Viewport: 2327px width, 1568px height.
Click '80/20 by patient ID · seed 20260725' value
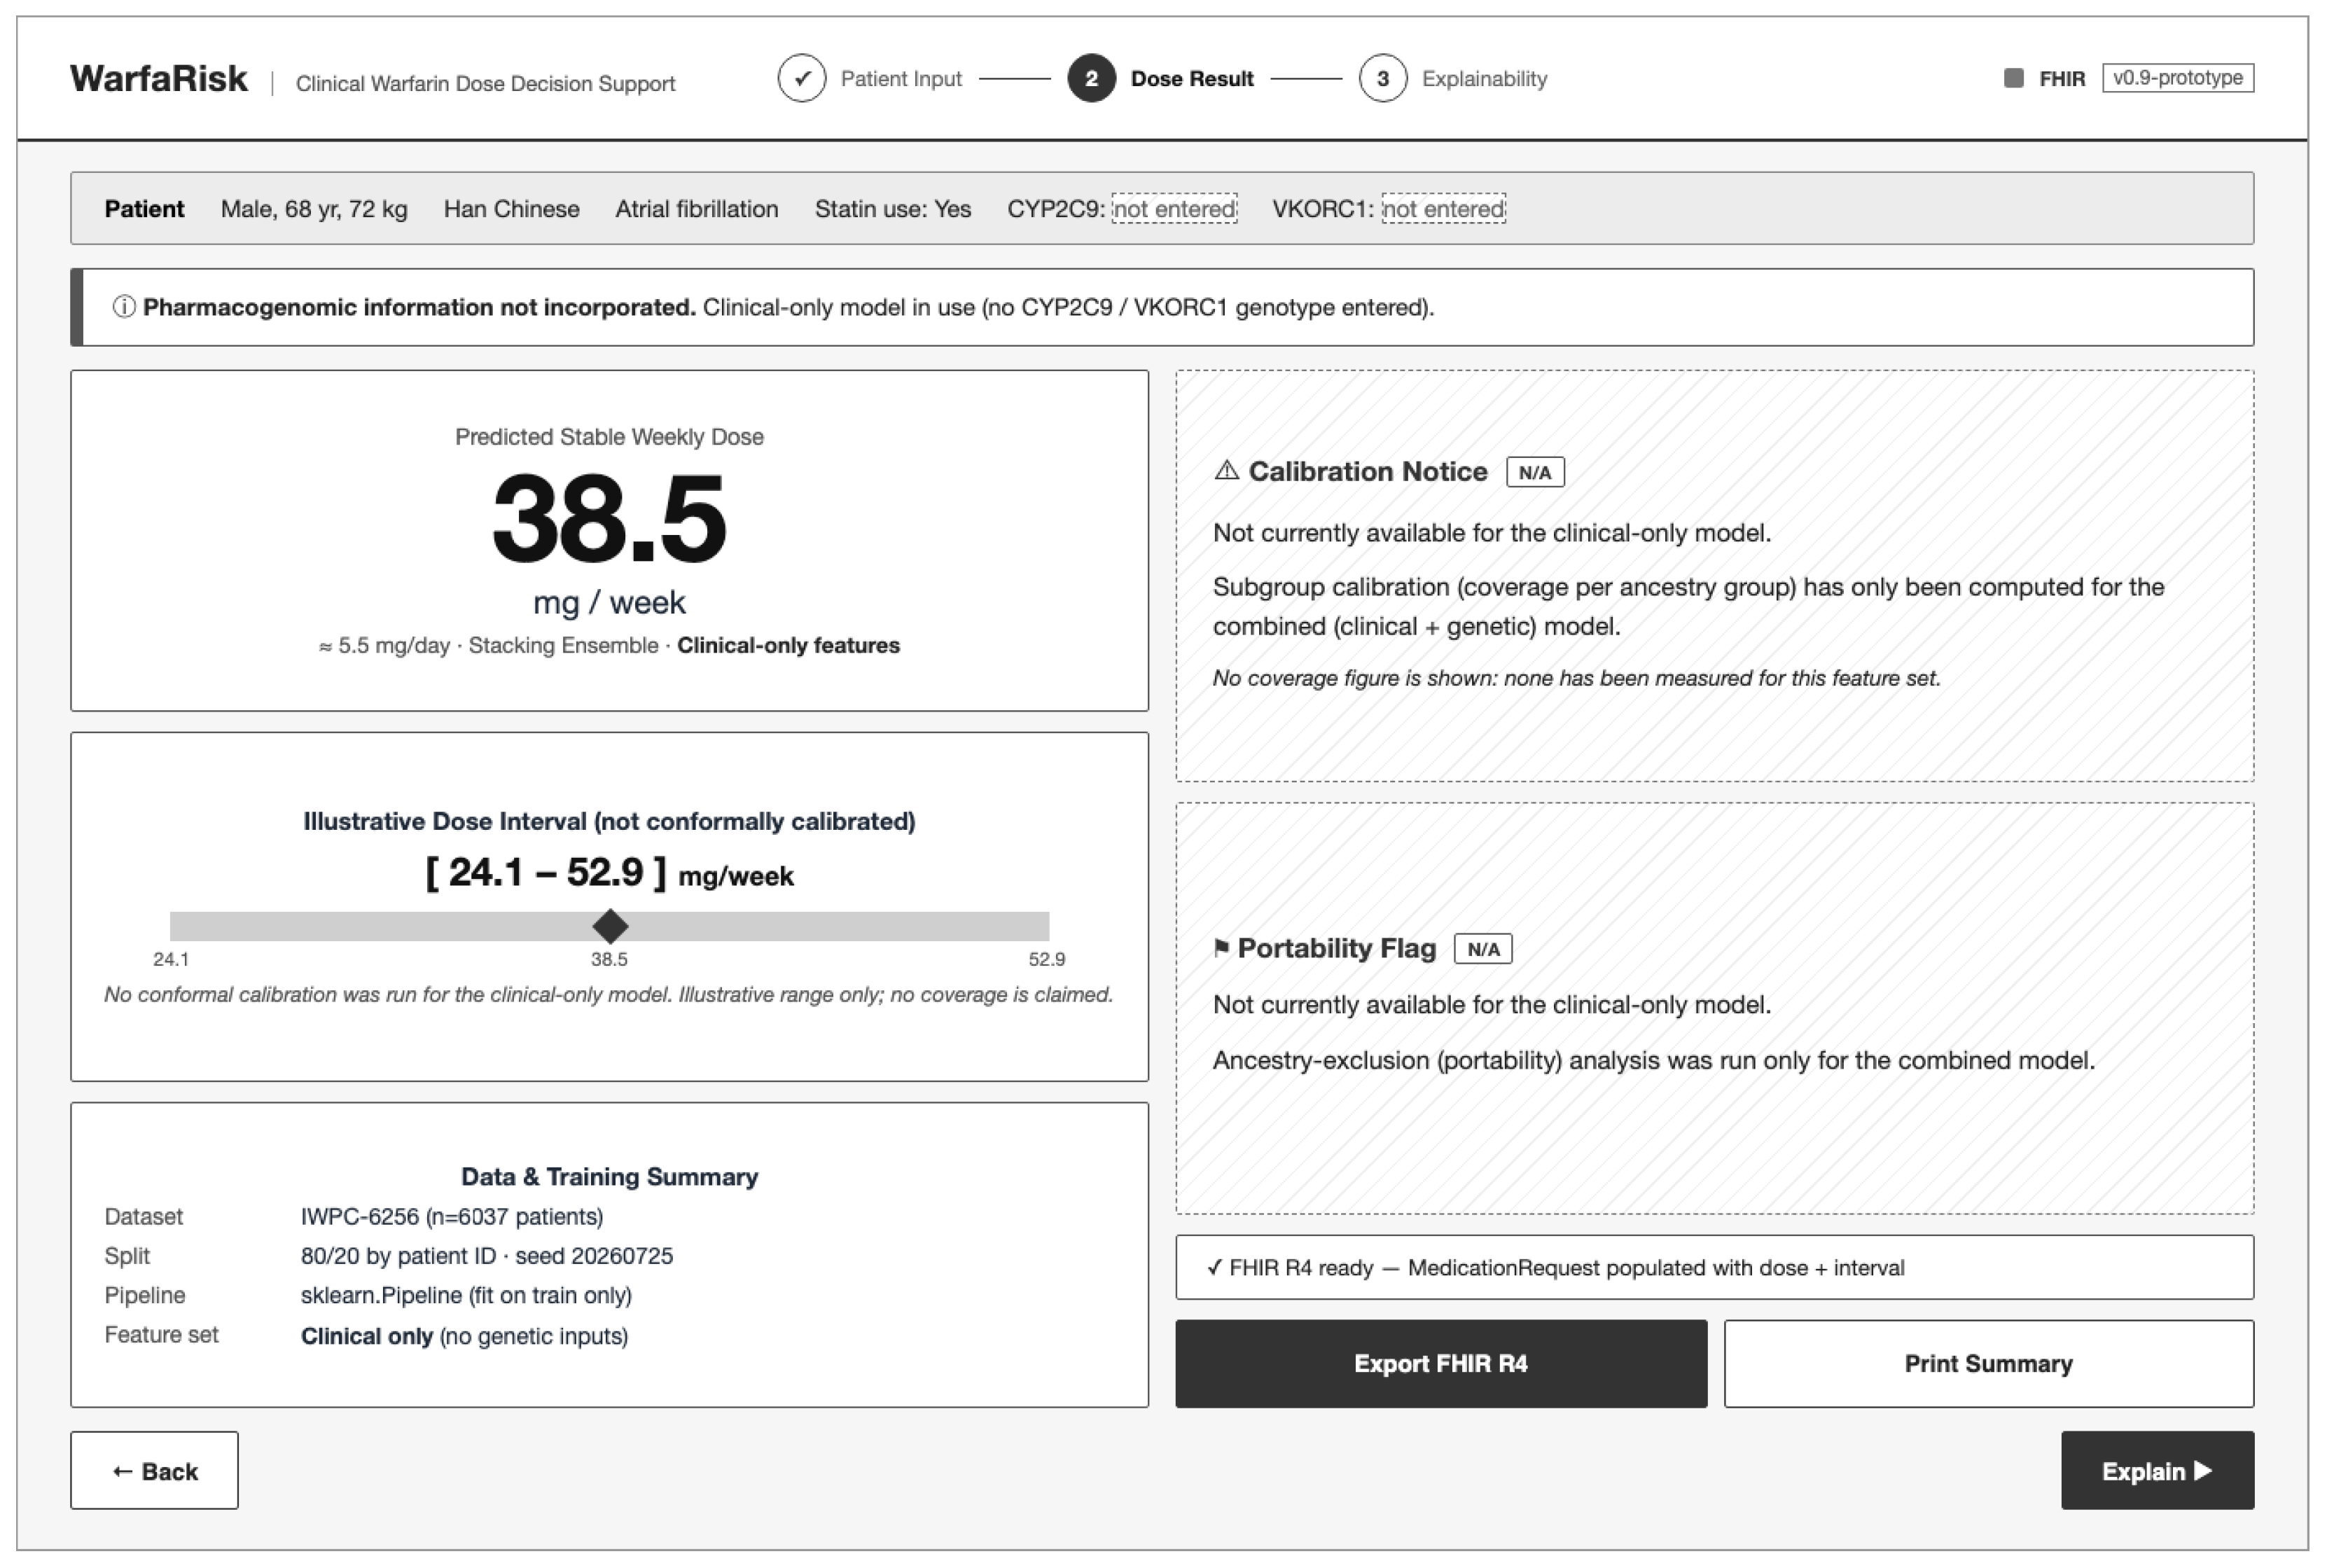[x=487, y=1256]
